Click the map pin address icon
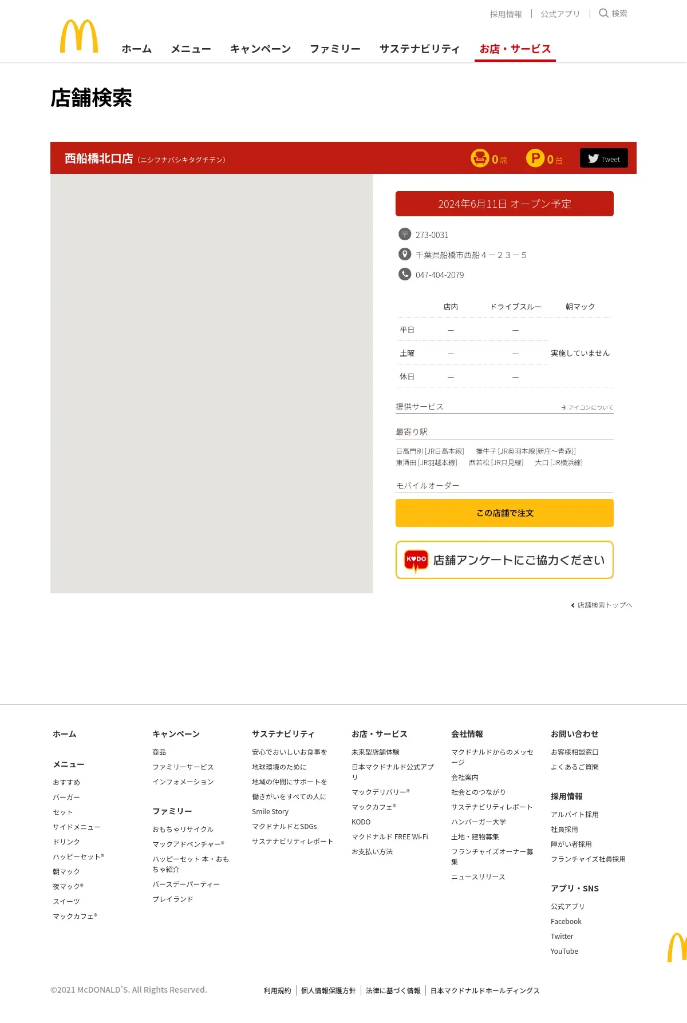Image resolution: width=687 pixels, height=1023 pixels. [x=405, y=254]
